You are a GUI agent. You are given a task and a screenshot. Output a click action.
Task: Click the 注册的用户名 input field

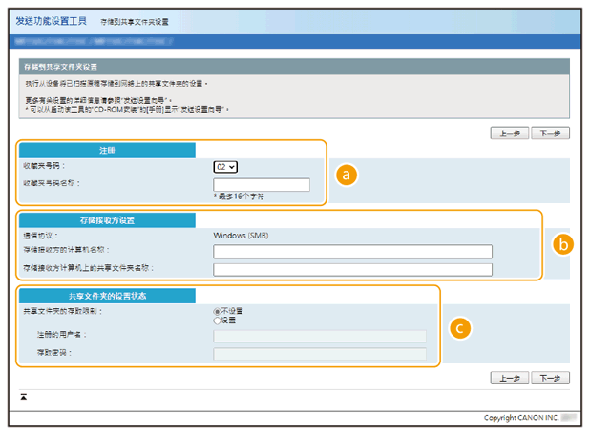pos(319,336)
